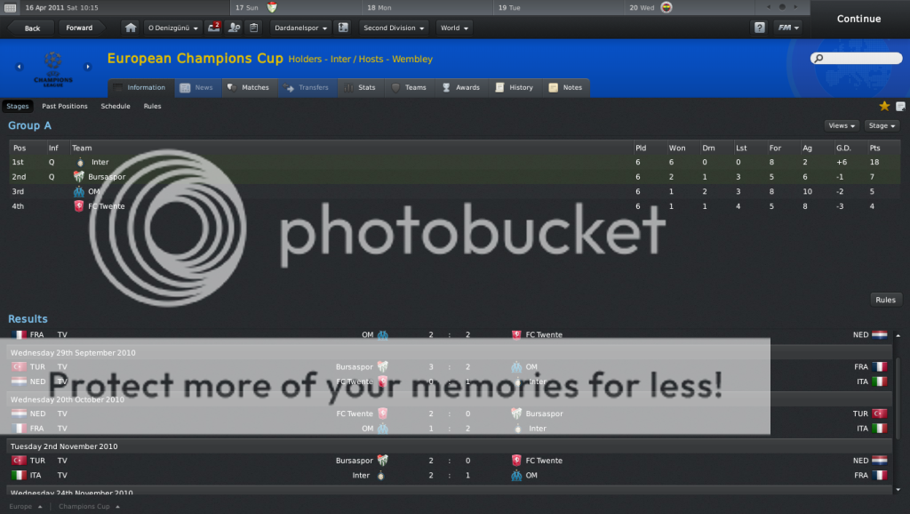Screen dimensions: 910x514
Task: Open the inbox with 2 unread items
Action: click(214, 28)
